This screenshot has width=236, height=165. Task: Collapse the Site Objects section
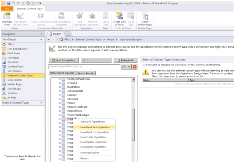41,40
